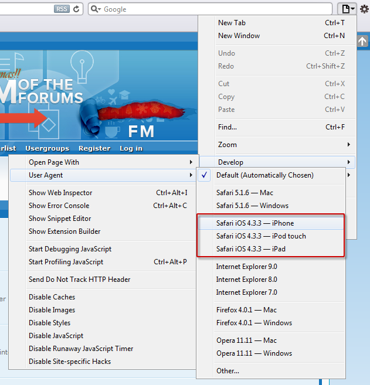Open the Log in forum link

pos(131,148)
